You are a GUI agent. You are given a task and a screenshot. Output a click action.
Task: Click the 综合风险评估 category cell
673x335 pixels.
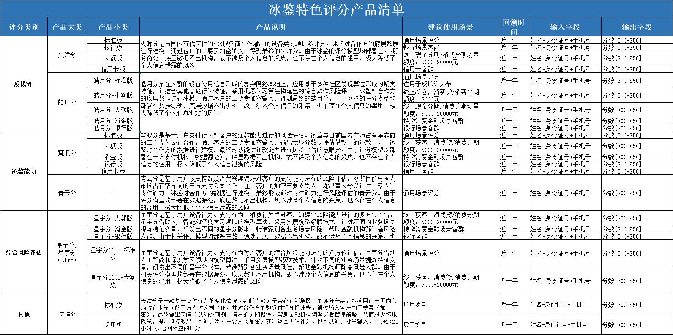(x=24, y=253)
